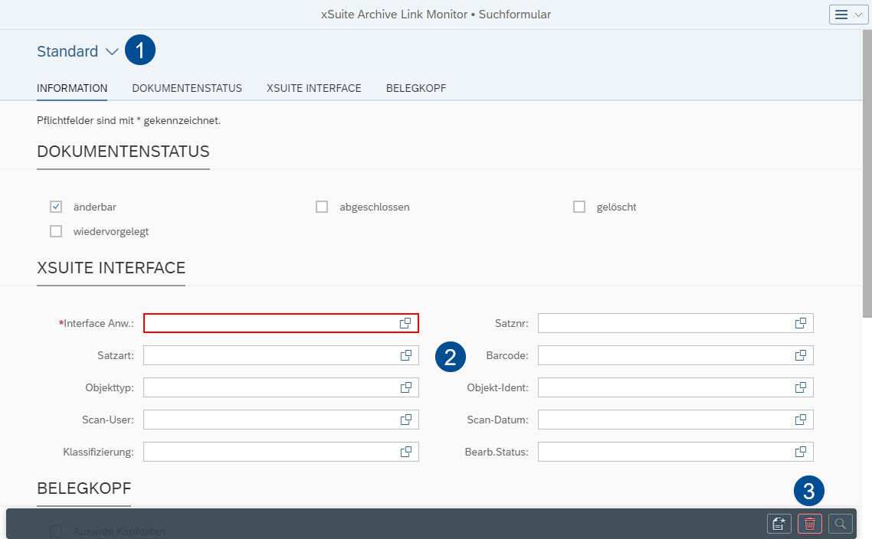
Task: Open value help for Barcode field
Action: pos(801,355)
